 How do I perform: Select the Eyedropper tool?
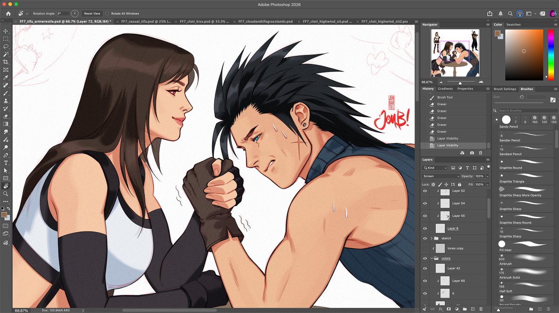pos(6,78)
